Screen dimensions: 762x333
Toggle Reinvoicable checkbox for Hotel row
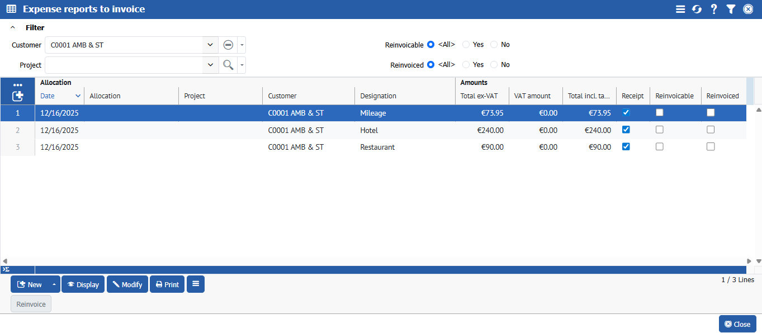pyautogui.click(x=660, y=130)
